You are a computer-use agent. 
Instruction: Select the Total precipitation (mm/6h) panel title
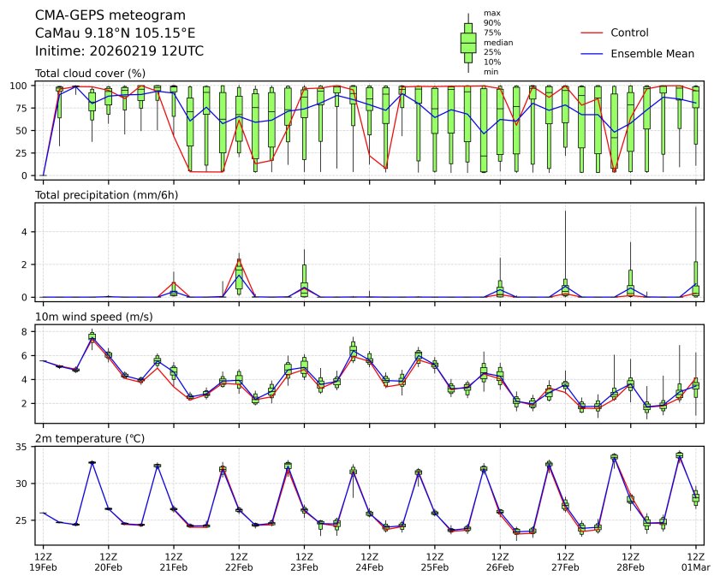click(x=104, y=195)
